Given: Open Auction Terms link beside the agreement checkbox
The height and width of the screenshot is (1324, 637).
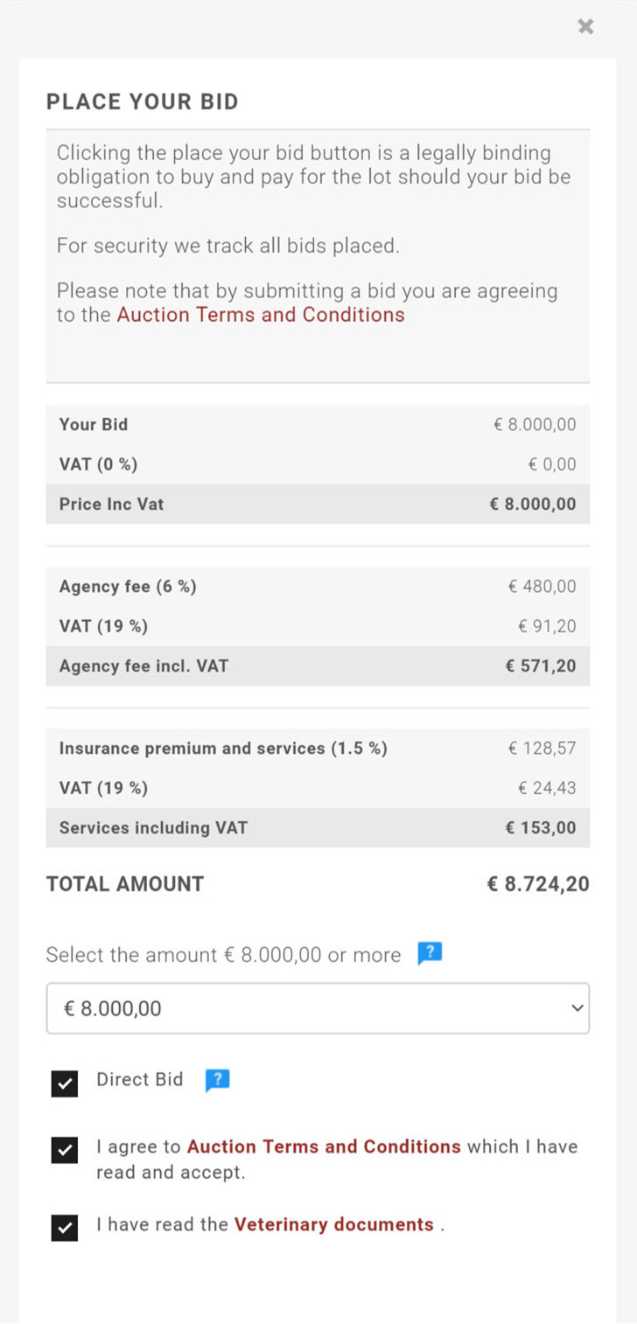Looking at the screenshot, I should coord(324,1146).
